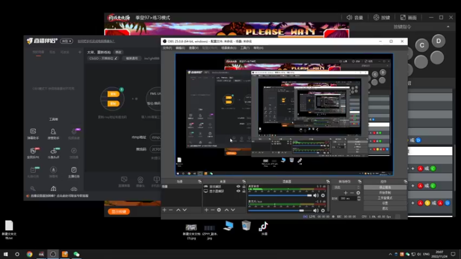Screen dimensions: 461x259
Task: Add a new source in OBS
Action: pyautogui.click(x=206, y=210)
